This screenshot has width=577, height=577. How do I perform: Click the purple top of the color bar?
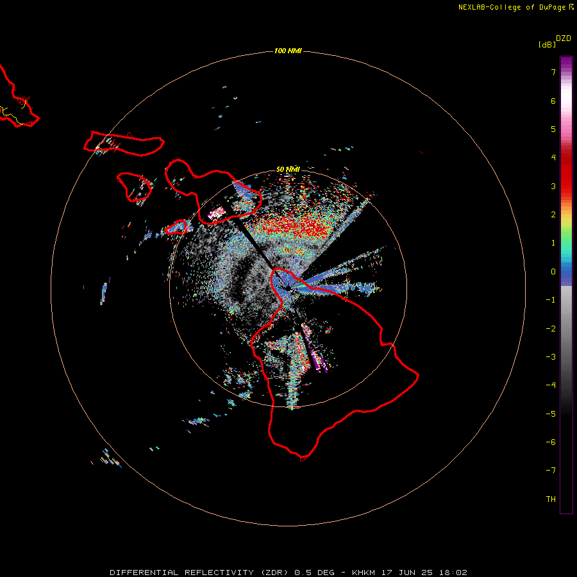566,63
